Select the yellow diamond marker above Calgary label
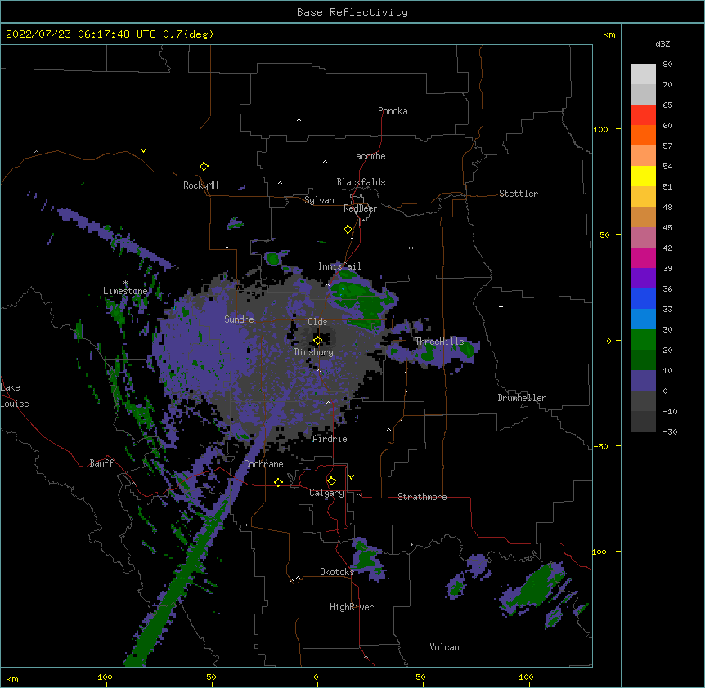Screen dimensions: 705x688 click(331, 481)
